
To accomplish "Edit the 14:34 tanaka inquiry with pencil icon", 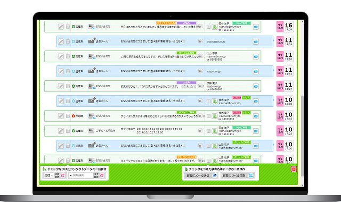I will click(x=61, y=27).
